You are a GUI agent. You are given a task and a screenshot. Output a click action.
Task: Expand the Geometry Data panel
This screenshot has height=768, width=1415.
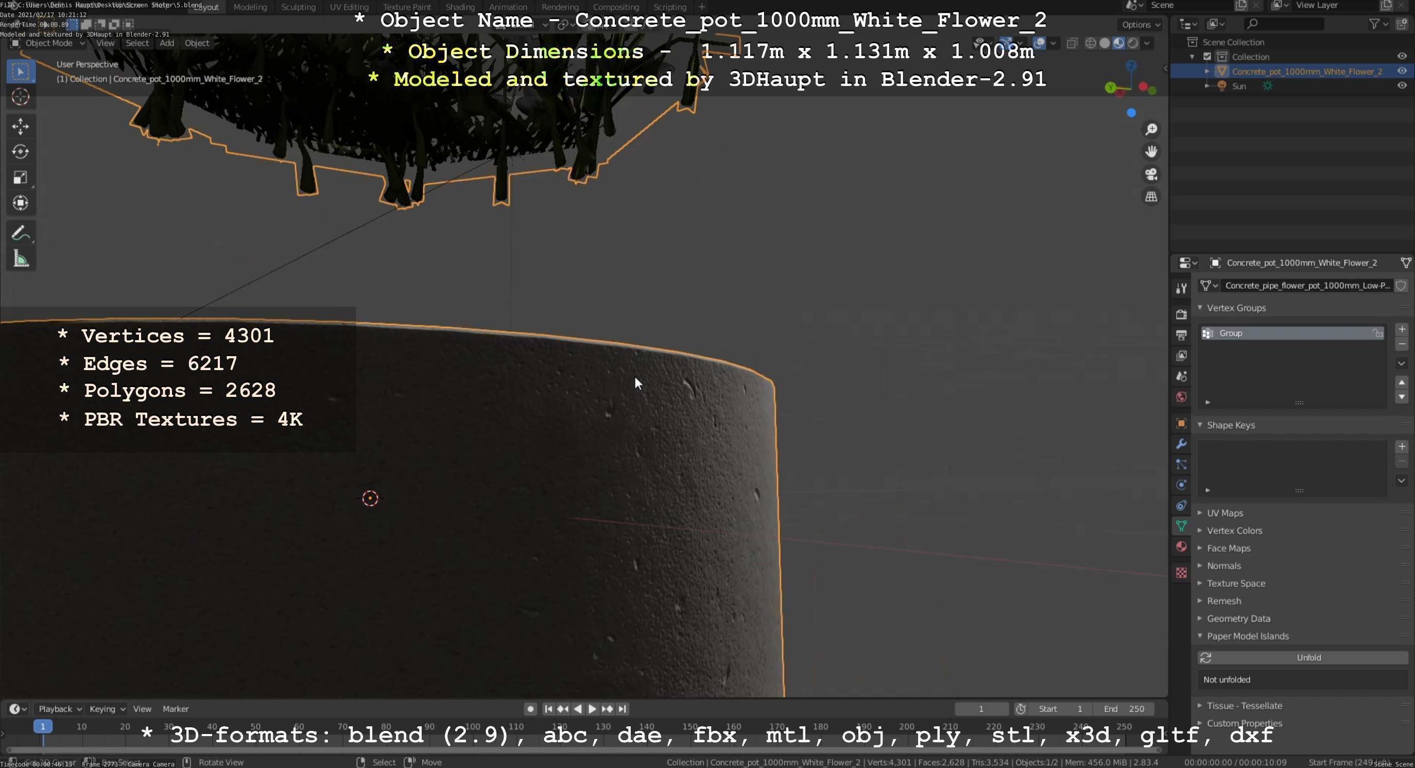[x=1200, y=618]
